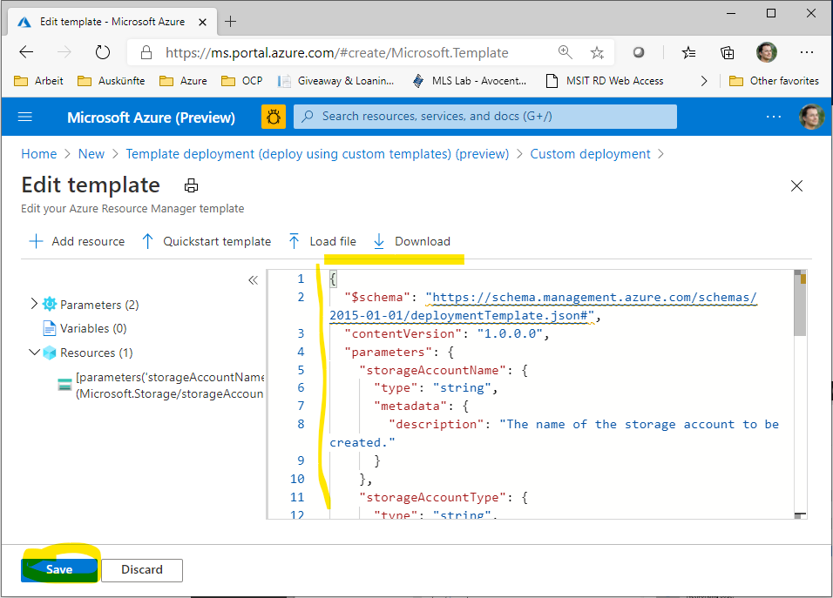Collapse the left panel with the double-chevron
833x598 pixels.
tap(254, 279)
